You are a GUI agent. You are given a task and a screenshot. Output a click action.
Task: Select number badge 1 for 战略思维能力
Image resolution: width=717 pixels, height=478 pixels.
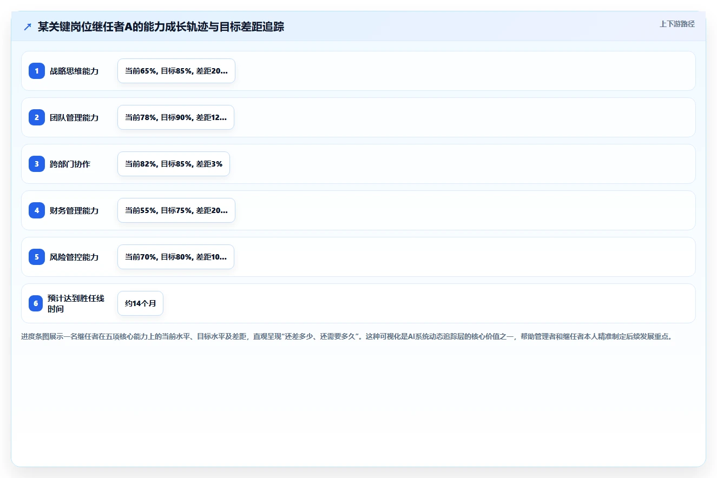pyautogui.click(x=37, y=71)
